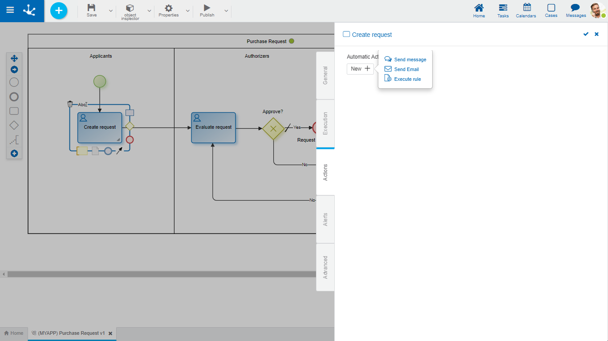The height and width of the screenshot is (341, 608).
Task: Select the gateway diamond in palette
Action: click(x=14, y=126)
